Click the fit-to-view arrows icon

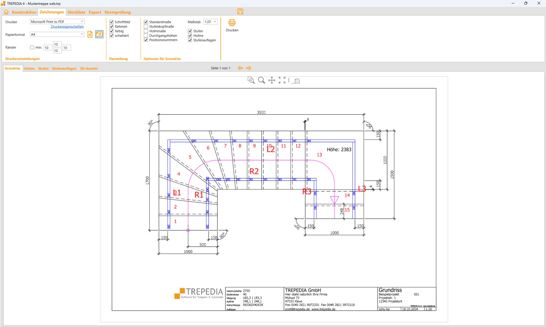click(x=282, y=80)
